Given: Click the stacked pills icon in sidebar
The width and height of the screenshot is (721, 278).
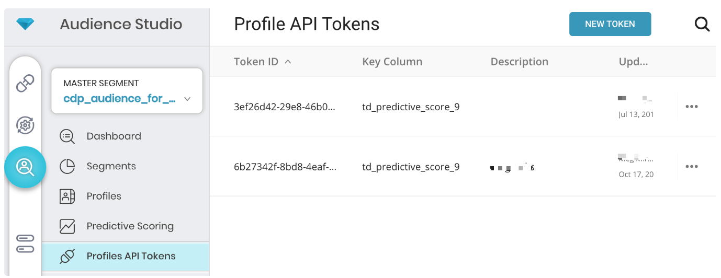Looking at the screenshot, I should tap(25, 244).
